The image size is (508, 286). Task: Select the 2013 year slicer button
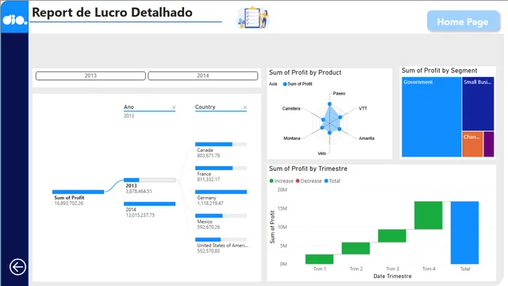click(x=90, y=75)
